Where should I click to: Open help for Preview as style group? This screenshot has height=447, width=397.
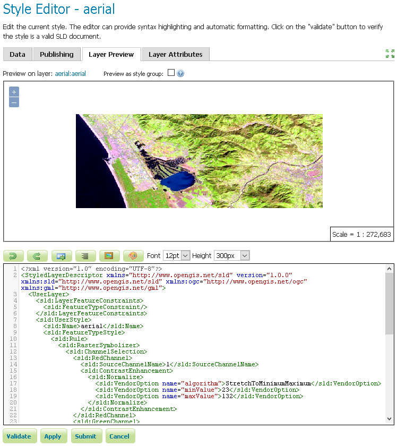pyautogui.click(x=180, y=74)
